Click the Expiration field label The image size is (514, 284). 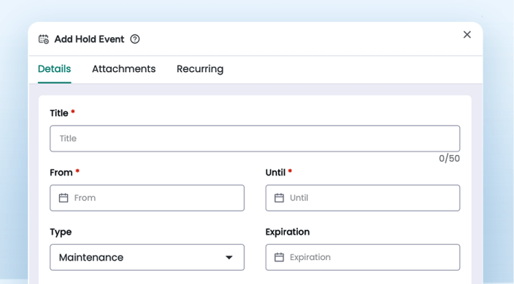[288, 232]
